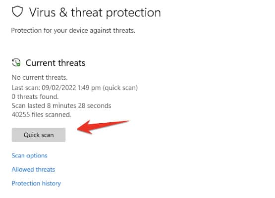View Protection history

click(36, 184)
